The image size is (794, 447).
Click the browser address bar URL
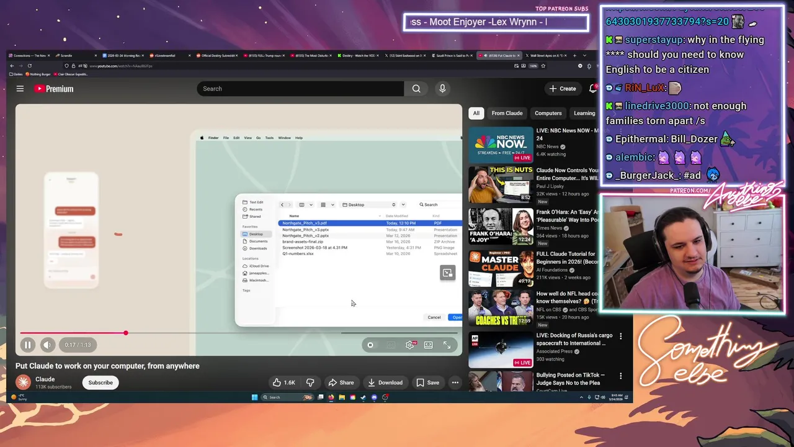click(x=121, y=66)
